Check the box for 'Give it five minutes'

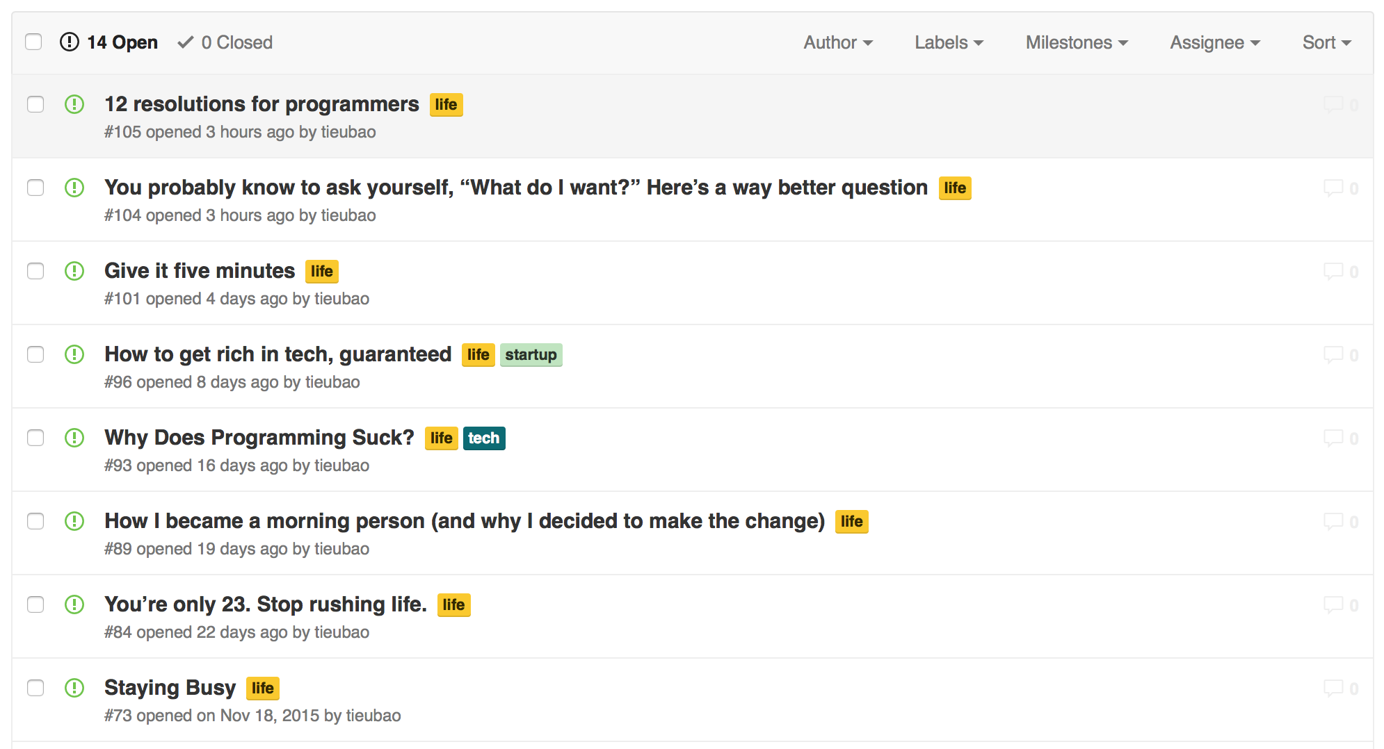[35, 271]
